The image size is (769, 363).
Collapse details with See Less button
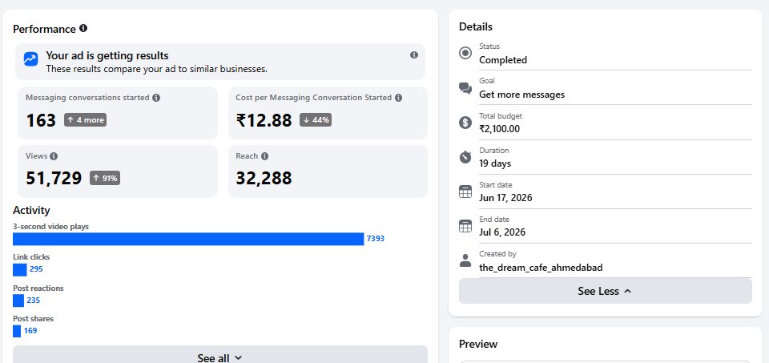[606, 291]
